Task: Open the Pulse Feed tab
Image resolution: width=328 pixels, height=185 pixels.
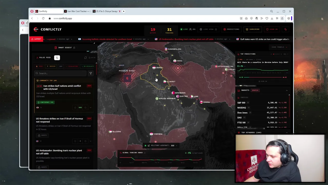Action: point(44,58)
